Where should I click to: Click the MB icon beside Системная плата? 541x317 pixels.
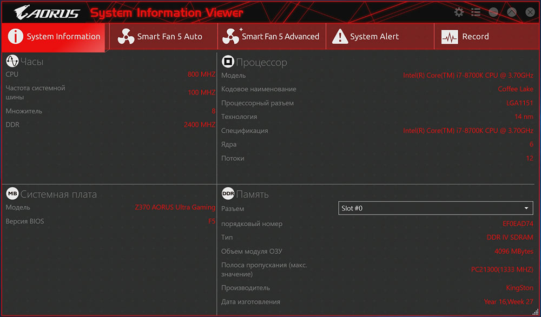pos(12,194)
